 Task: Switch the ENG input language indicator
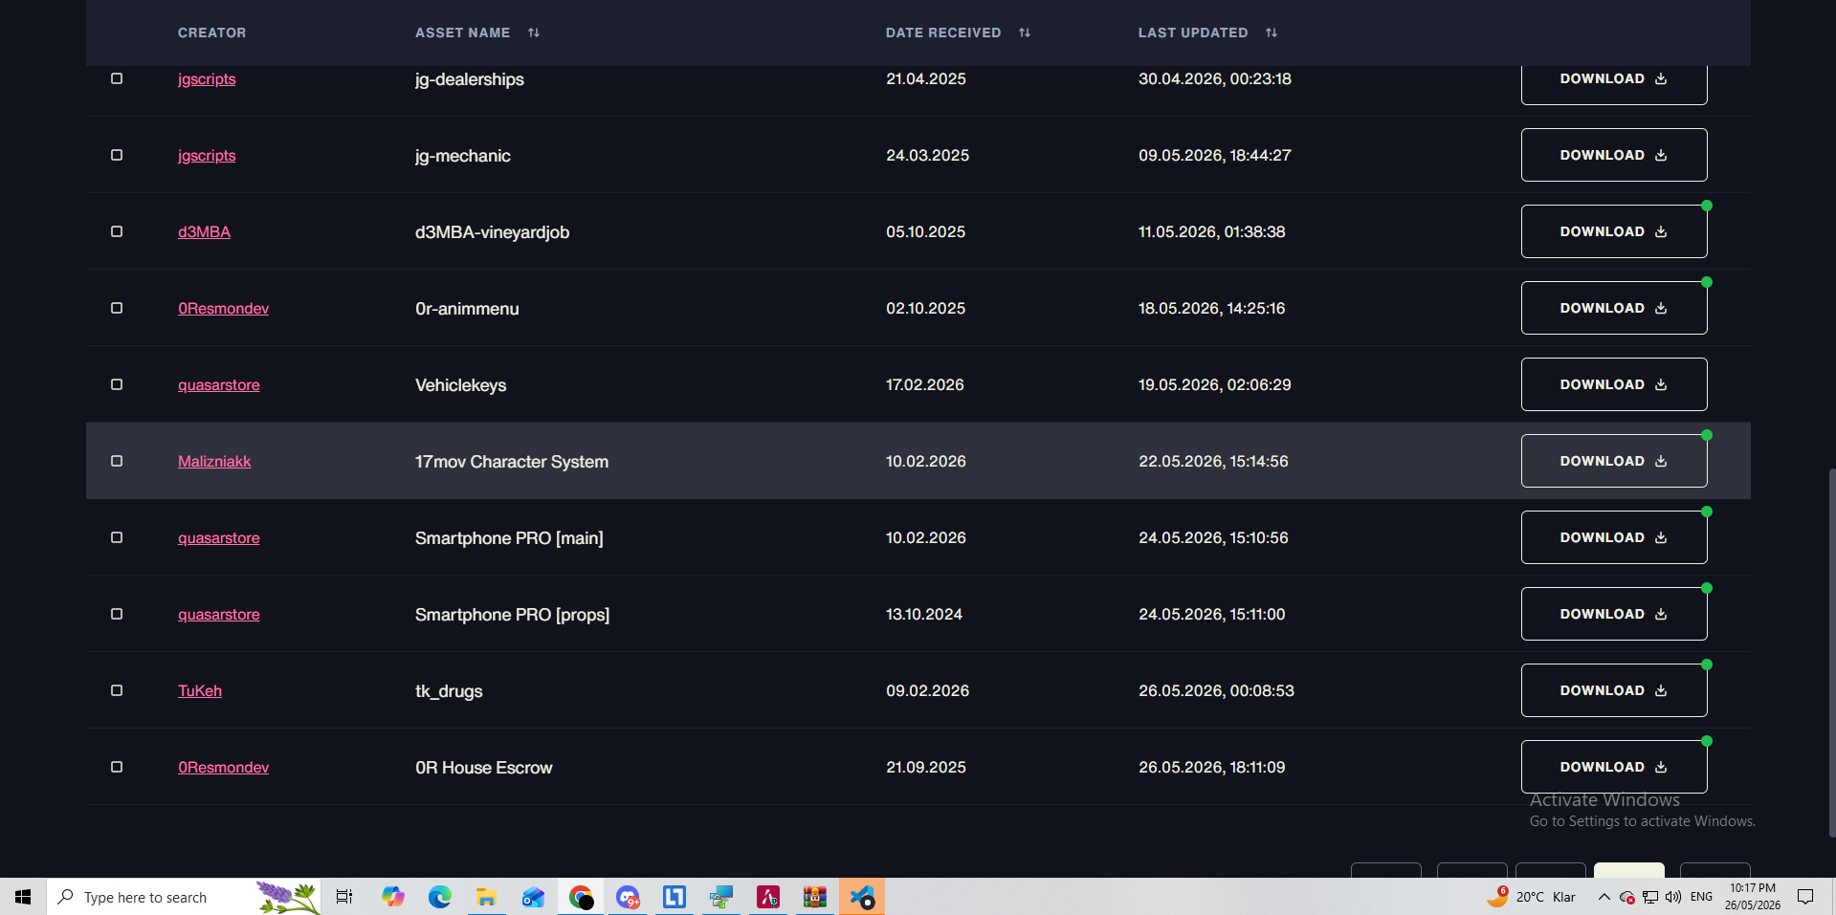pyautogui.click(x=1701, y=897)
